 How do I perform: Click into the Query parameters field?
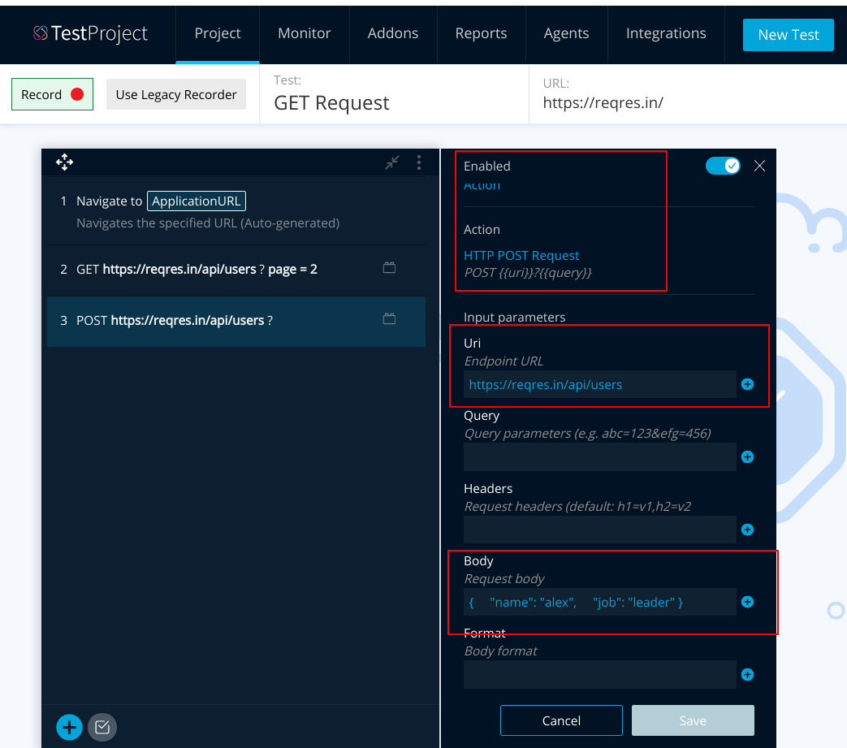pyautogui.click(x=599, y=457)
